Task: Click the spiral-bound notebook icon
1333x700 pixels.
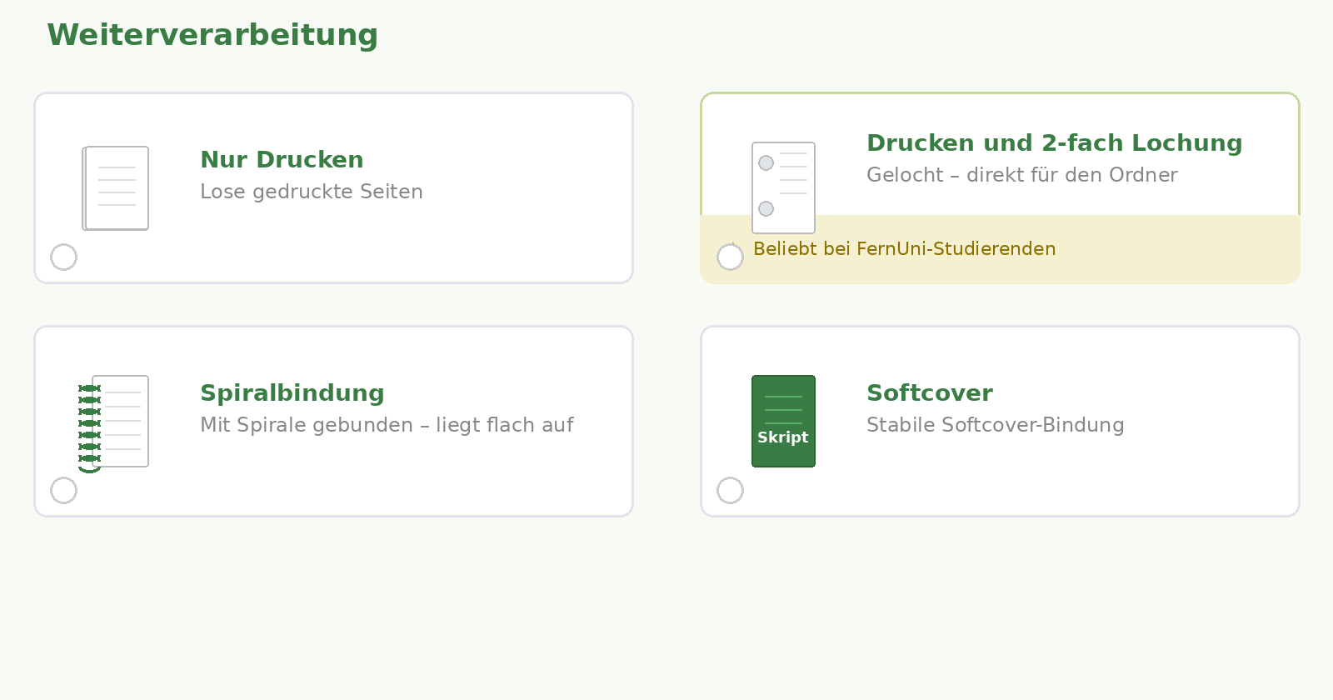Action: coord(117,421)
